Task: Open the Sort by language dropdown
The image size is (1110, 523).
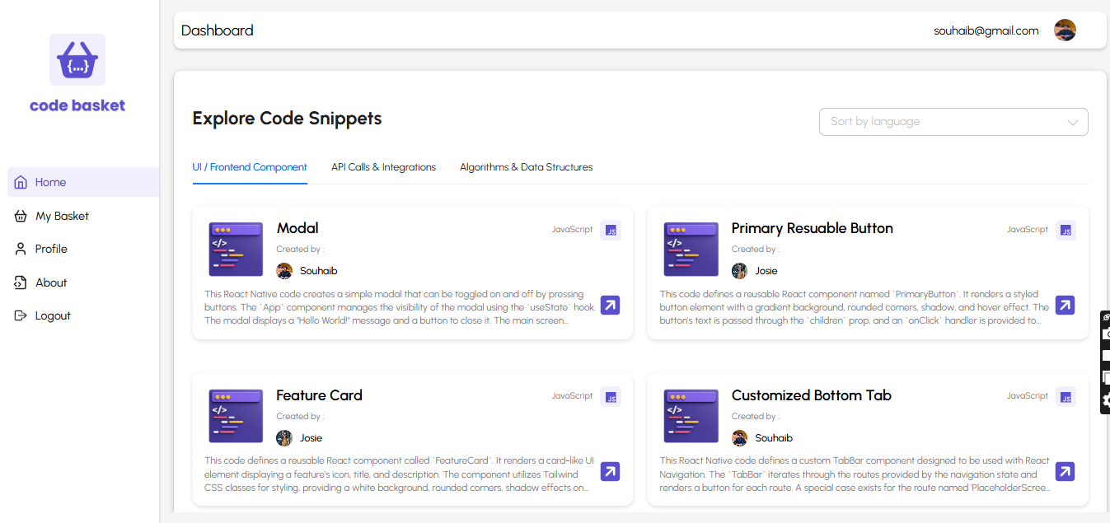Action: pos(953,121)
